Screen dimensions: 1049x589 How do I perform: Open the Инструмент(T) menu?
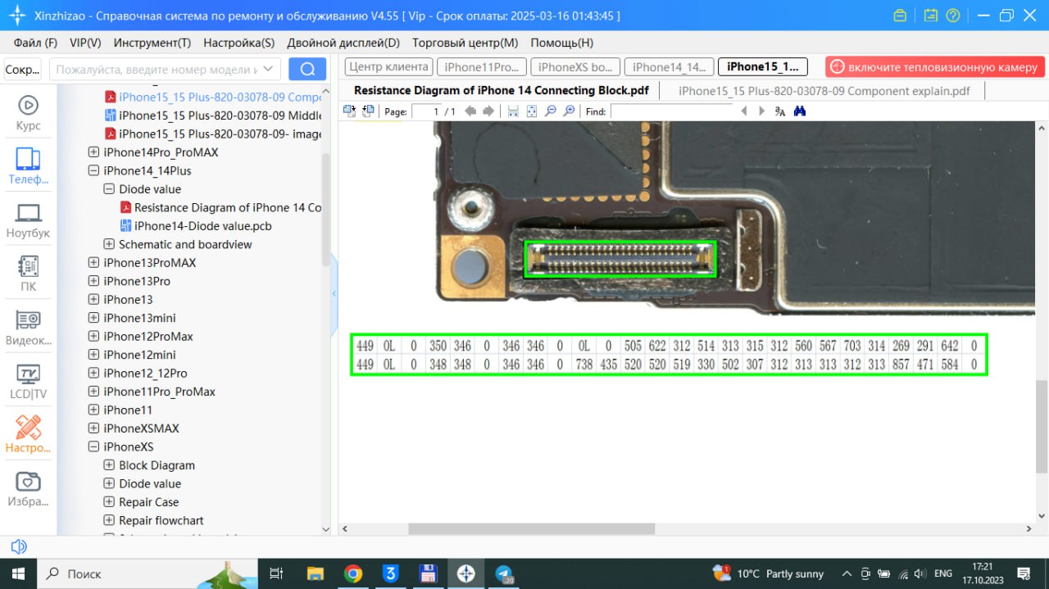click(x=152, y=43)
